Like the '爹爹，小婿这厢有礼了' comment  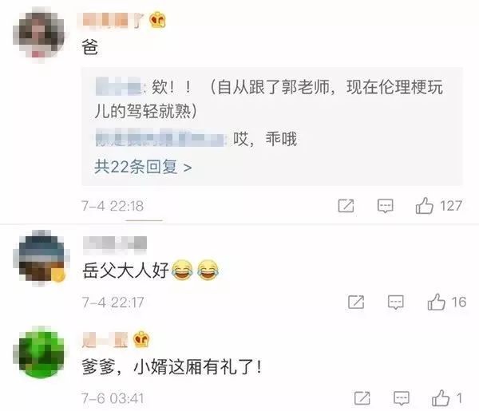pyautogui.click(x=441, y=398)
